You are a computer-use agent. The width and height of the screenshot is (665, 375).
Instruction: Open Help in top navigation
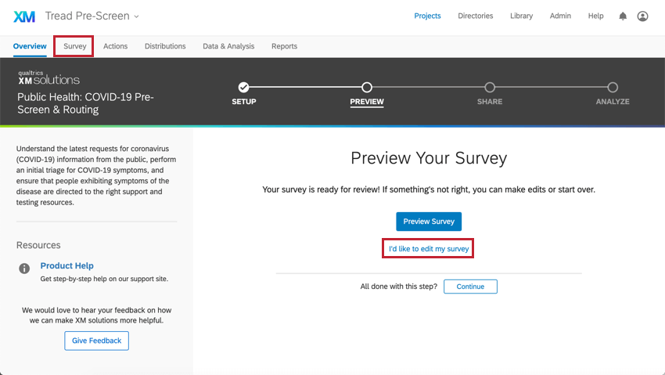point(595,16)
